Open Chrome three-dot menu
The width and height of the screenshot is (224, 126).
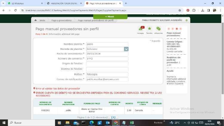(220, 10)
